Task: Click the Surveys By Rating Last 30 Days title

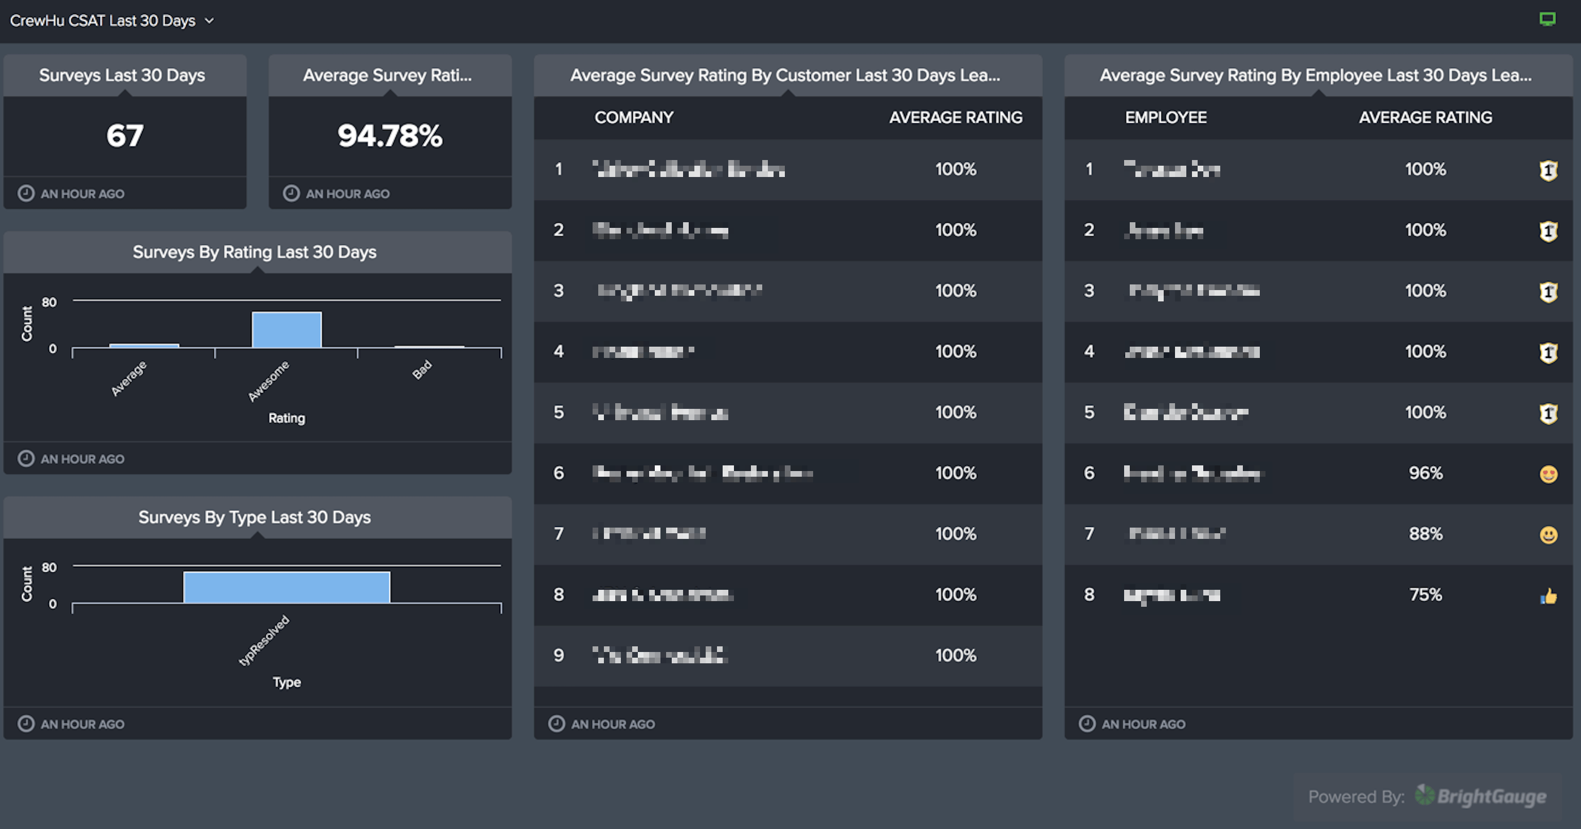Action: pyautogui.click(x=254, y=252)
